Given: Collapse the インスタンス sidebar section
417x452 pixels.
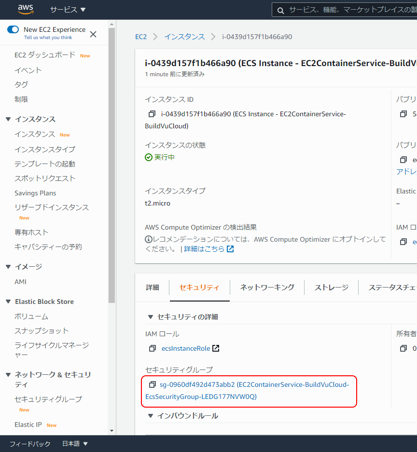Looking at the screenshot, I should [8, 119].
